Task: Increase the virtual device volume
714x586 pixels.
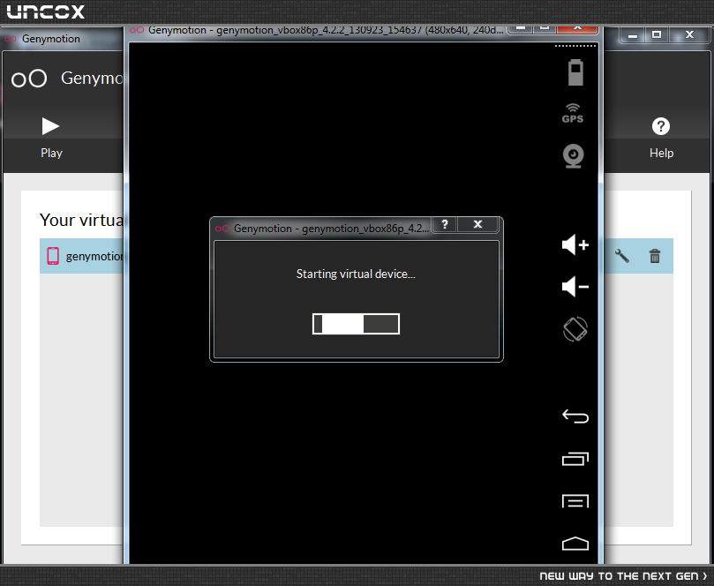Action: [x=575, y=245]
